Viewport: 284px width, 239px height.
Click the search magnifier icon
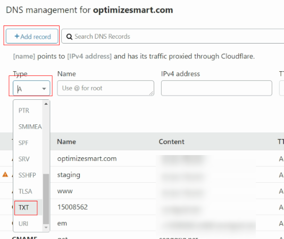(x=69, y=37)
